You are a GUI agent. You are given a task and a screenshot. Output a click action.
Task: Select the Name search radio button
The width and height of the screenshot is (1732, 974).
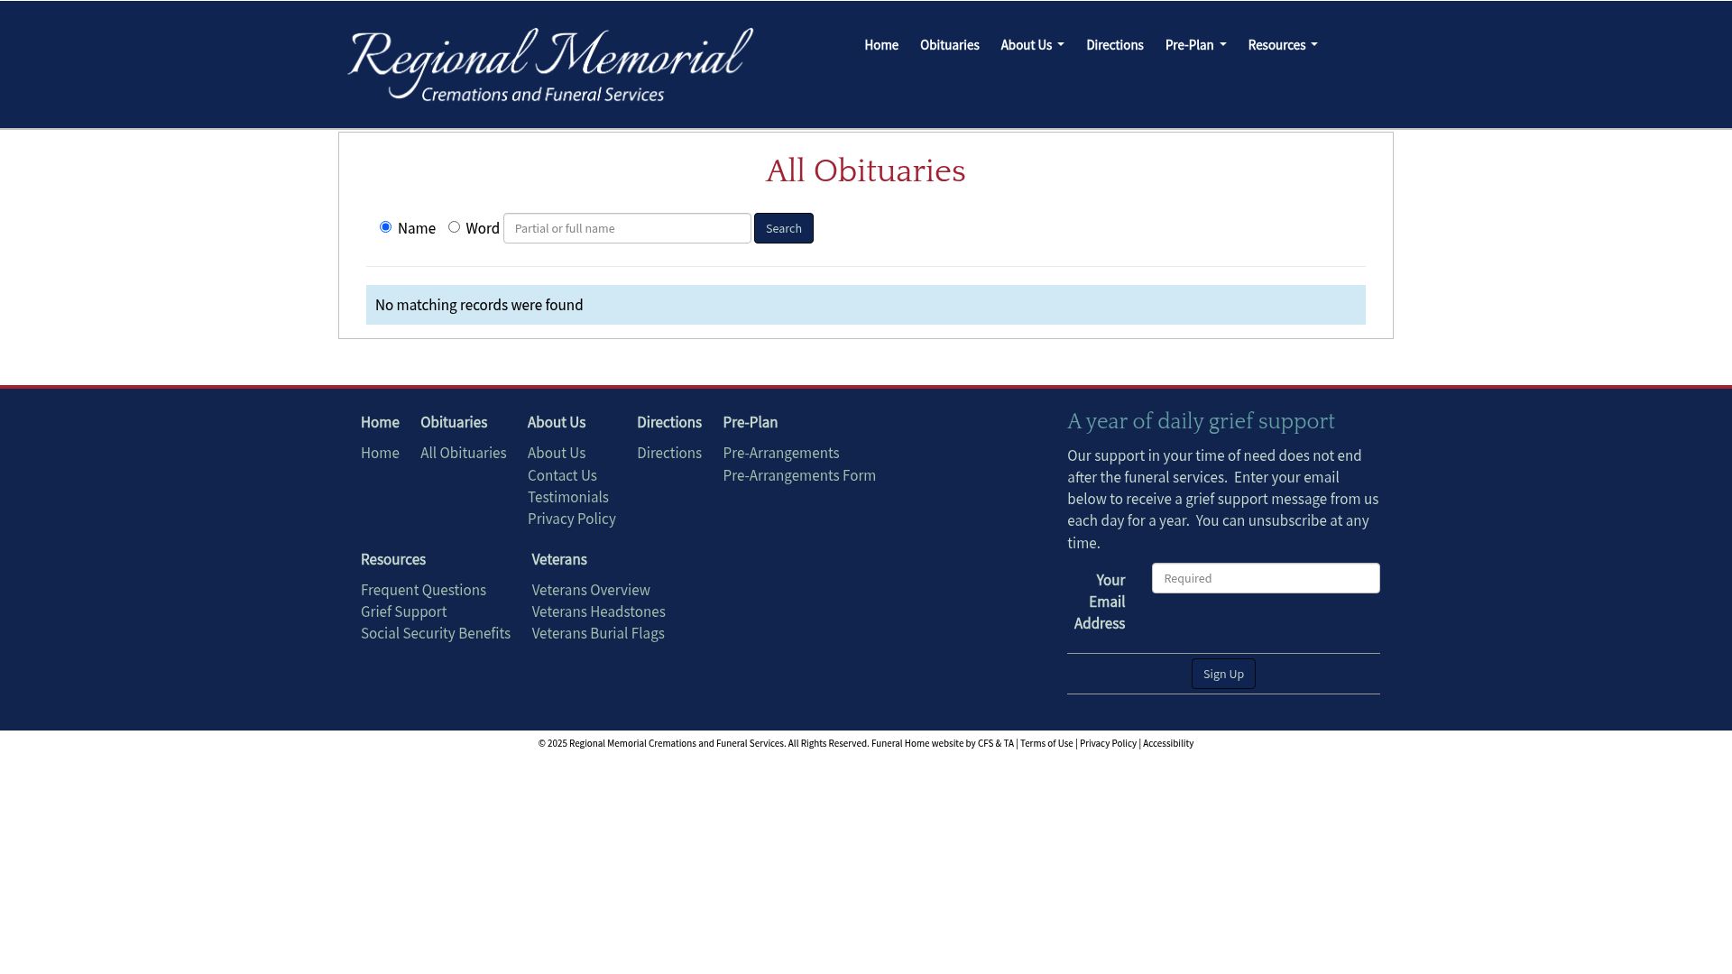[385, 227]
